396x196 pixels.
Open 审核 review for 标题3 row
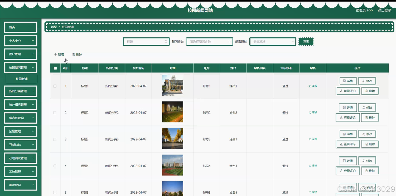[x=313, y=139]
